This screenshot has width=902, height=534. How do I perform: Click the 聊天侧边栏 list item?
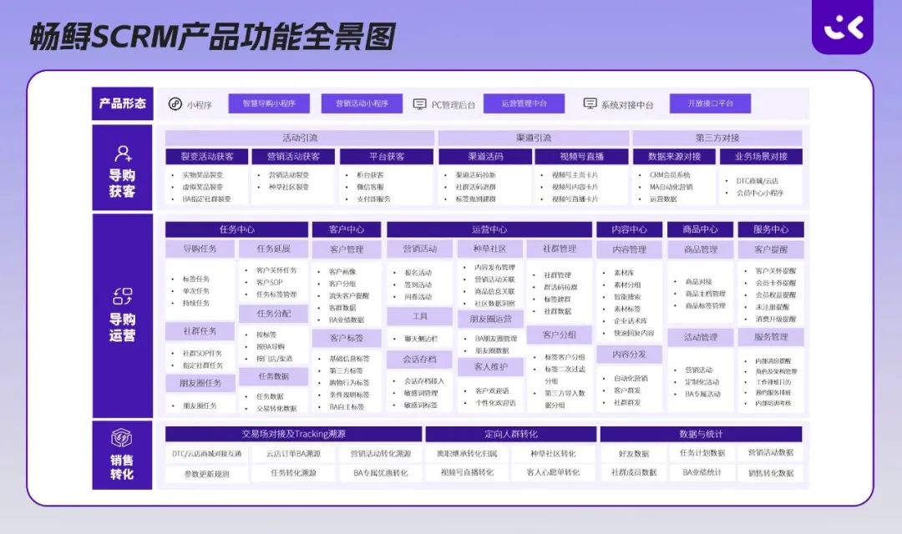420,339
